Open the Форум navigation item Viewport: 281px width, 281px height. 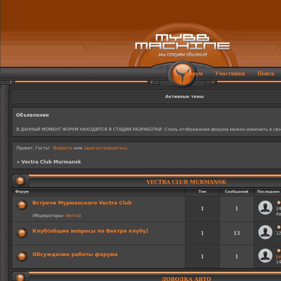pyautogui.click(x=194, y=73)
